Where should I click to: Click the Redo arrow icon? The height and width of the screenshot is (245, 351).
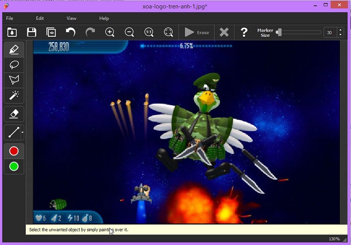point(90,32)
